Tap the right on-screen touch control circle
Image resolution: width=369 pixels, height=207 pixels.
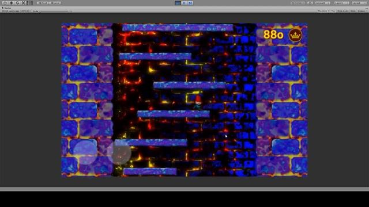tap(119, 152)
